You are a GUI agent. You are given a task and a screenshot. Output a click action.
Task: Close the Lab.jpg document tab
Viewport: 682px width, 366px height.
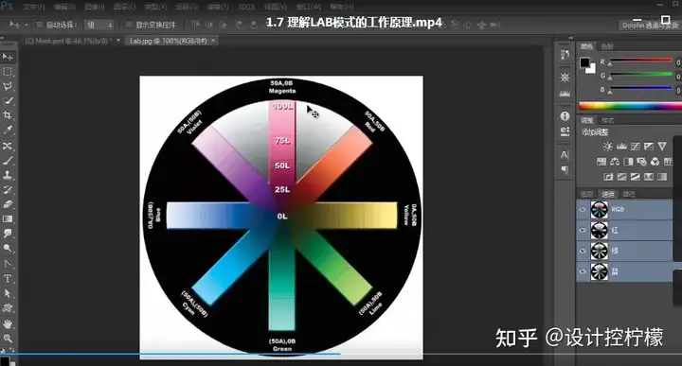(213, 41)
